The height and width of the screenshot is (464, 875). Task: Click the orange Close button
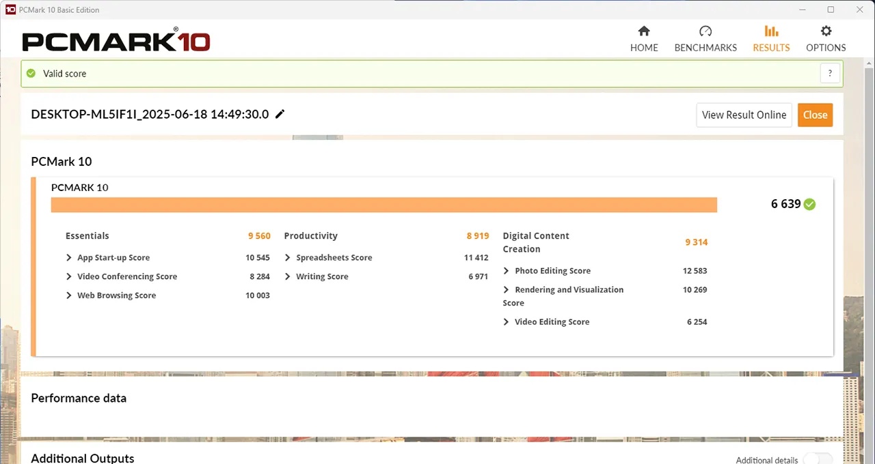(815, 115)
